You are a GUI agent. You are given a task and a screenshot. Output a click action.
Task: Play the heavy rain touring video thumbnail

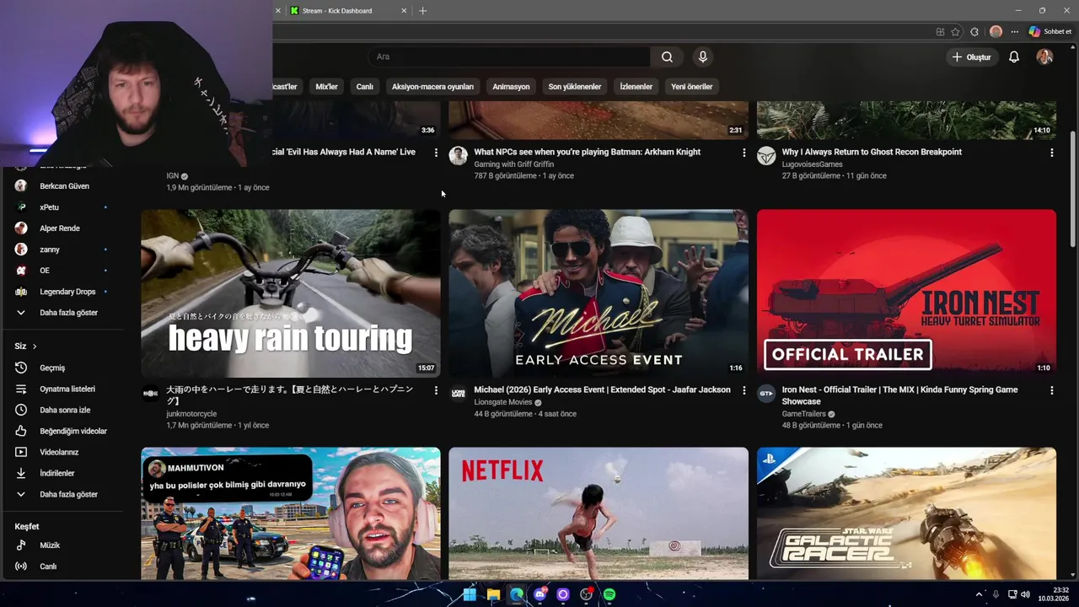(291, 293)
